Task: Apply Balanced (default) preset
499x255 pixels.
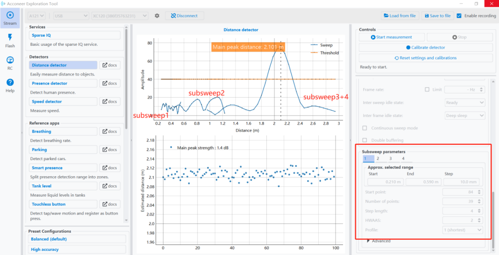Action: coord(77,239)
